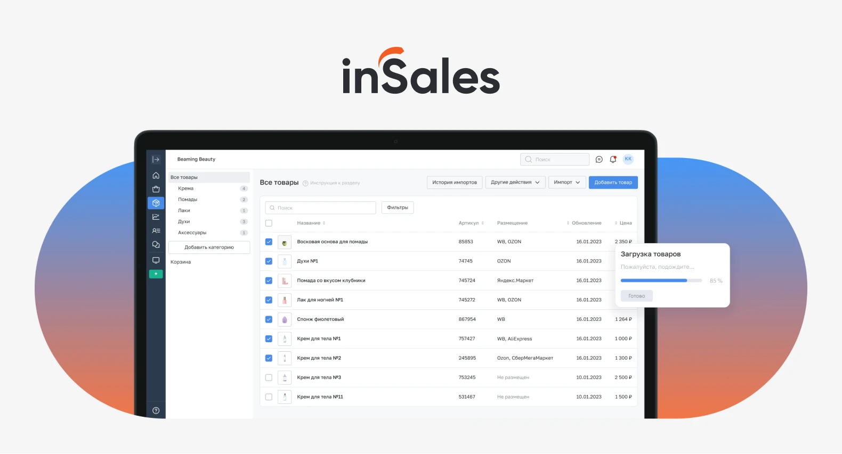Image resolution: width=842 pixels, height=454 pixels.
Task: Uncheck Крем для тела №2 checkbox
Action: pos(269,358)
